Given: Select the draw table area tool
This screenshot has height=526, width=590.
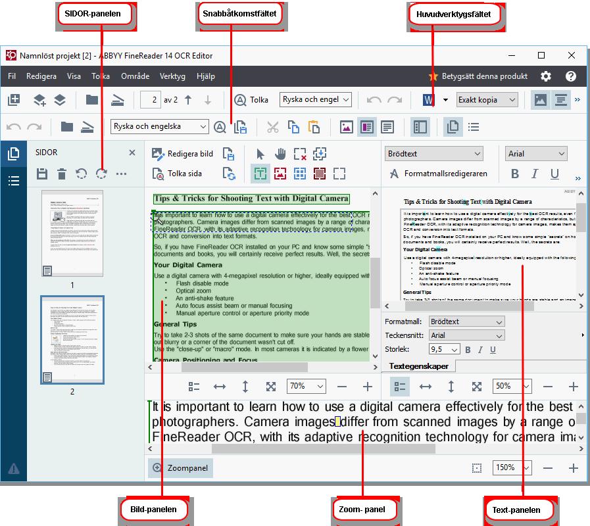Looking at the screenshot, I should 300,174.
